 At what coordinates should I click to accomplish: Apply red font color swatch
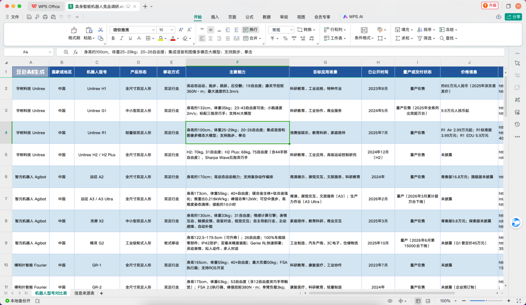(173, 38)
